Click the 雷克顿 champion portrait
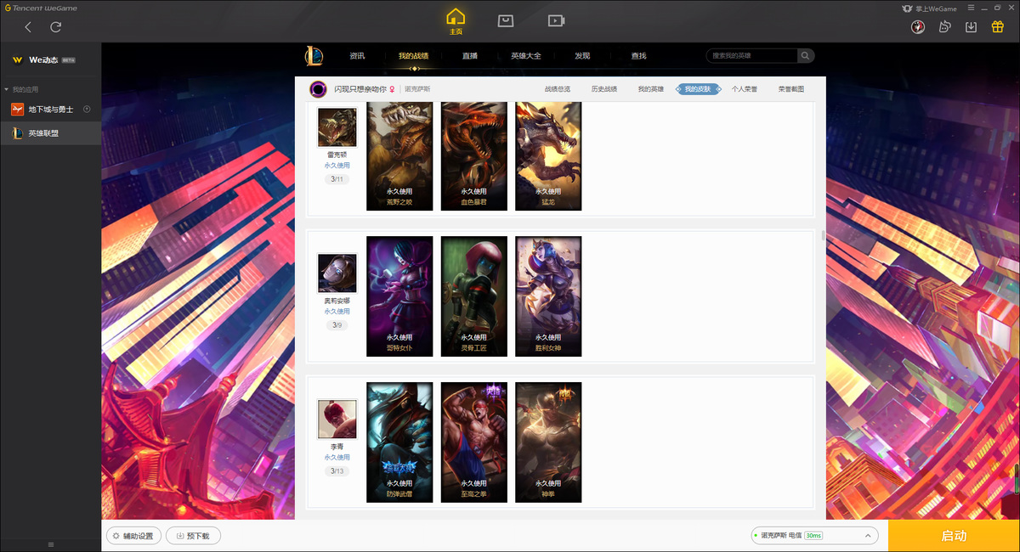1020x552 pixels. tap(337, 127)
